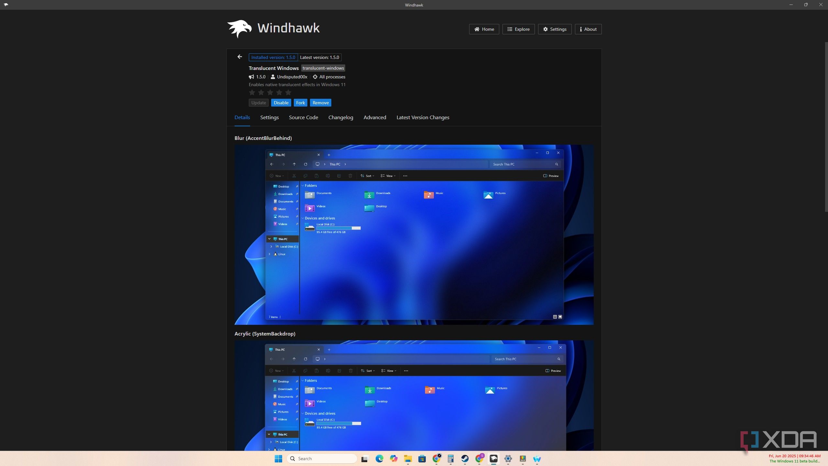The image size is (828, 466).
Task: Rate the mod two stars
Action: [x=261, y=93]
